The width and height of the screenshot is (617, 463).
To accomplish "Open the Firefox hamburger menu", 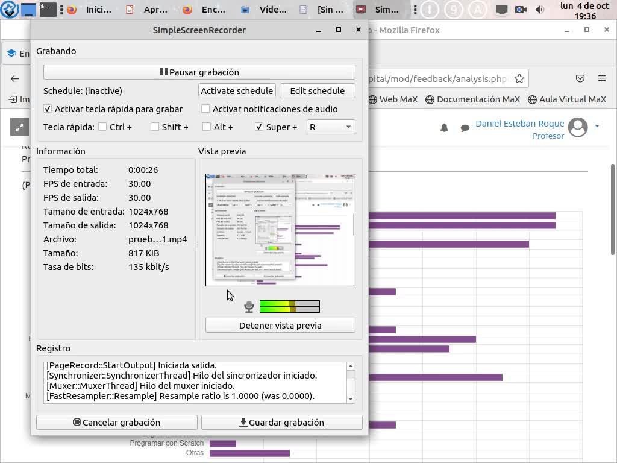I will 601,78.
